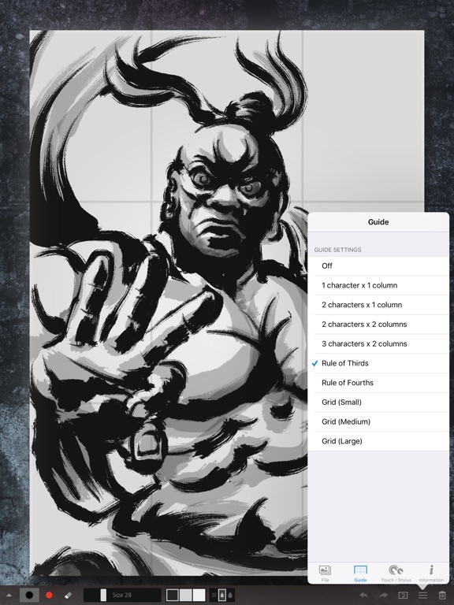Select the black ink brush
The width and height of the screenshot is (454, 605).
[29, 595]
